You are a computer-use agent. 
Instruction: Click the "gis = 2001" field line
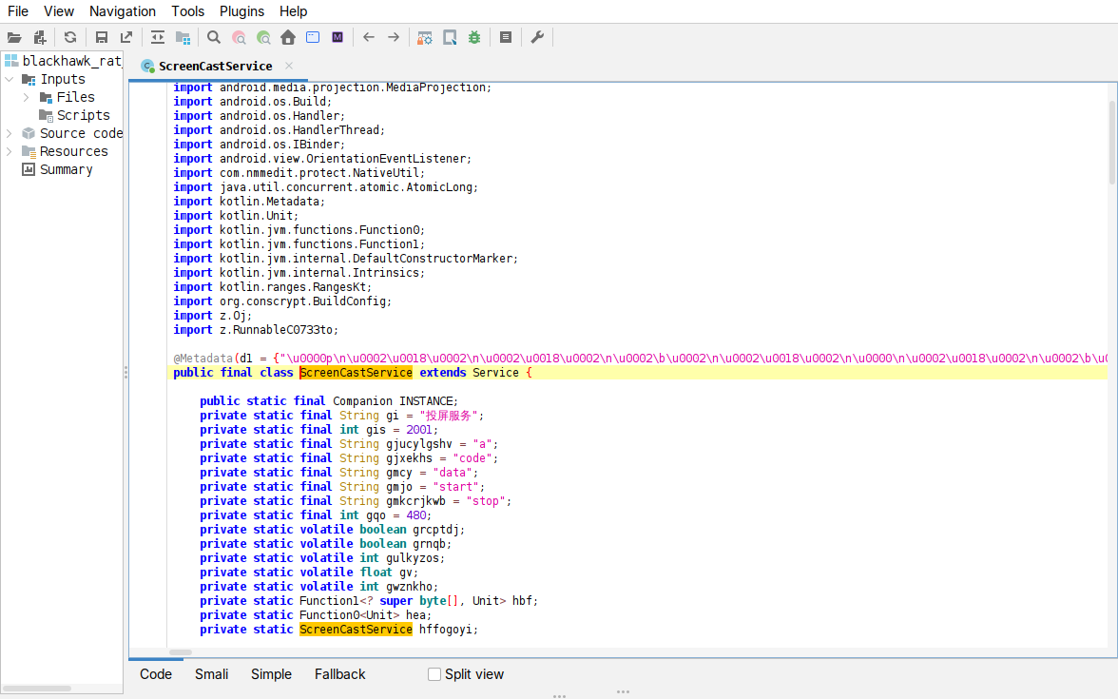click(x=318, y=430)
